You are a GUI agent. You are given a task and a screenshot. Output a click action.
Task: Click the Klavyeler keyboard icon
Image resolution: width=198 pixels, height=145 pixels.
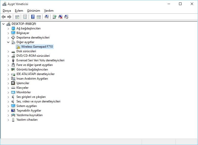pos(13,88)
